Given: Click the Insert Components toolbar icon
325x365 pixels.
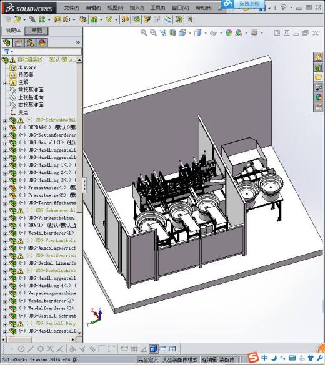Looking at the screenshot, I should click(x=17, y=19).
